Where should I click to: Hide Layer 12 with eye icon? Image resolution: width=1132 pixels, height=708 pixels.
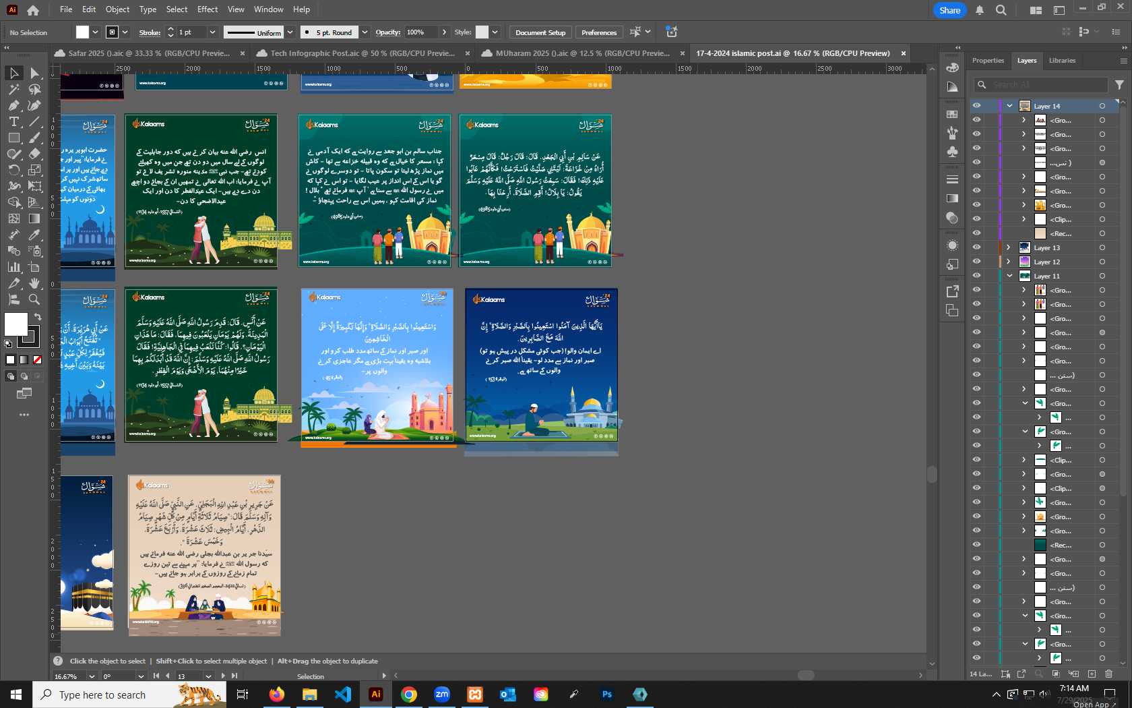tap(976, 262)
